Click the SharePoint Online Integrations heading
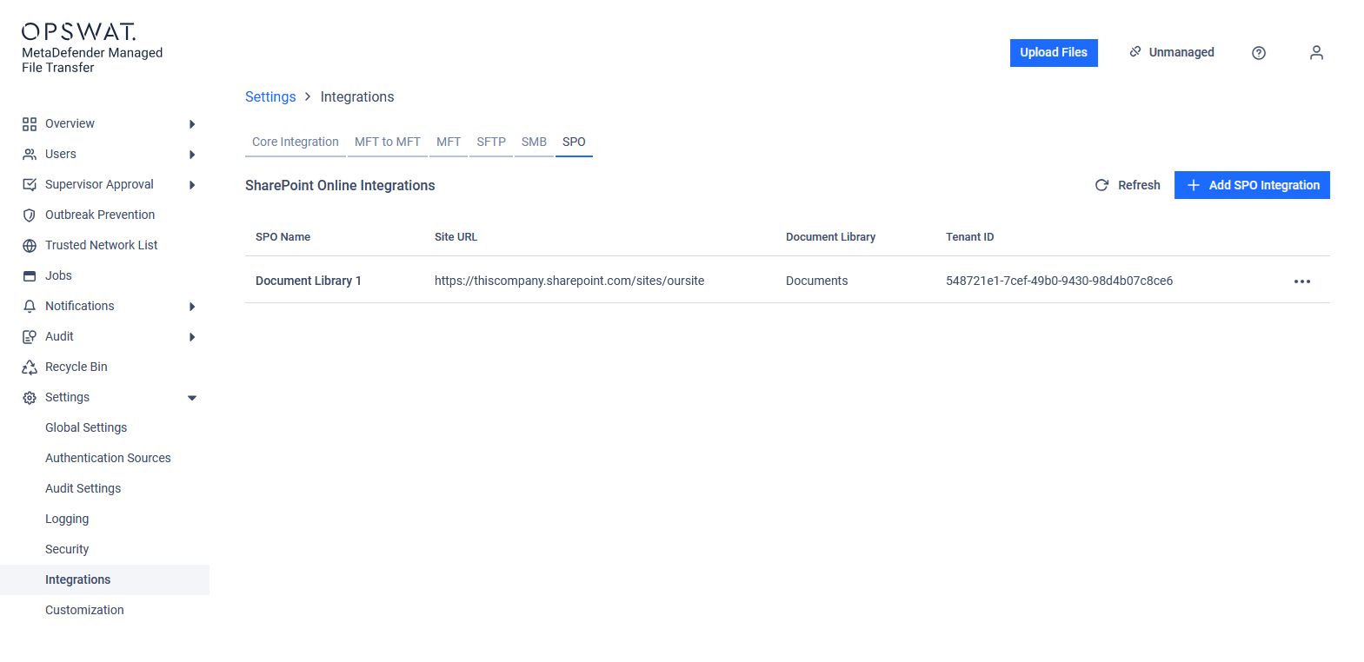Viewport: 1364px width, 662px height. 340,186
